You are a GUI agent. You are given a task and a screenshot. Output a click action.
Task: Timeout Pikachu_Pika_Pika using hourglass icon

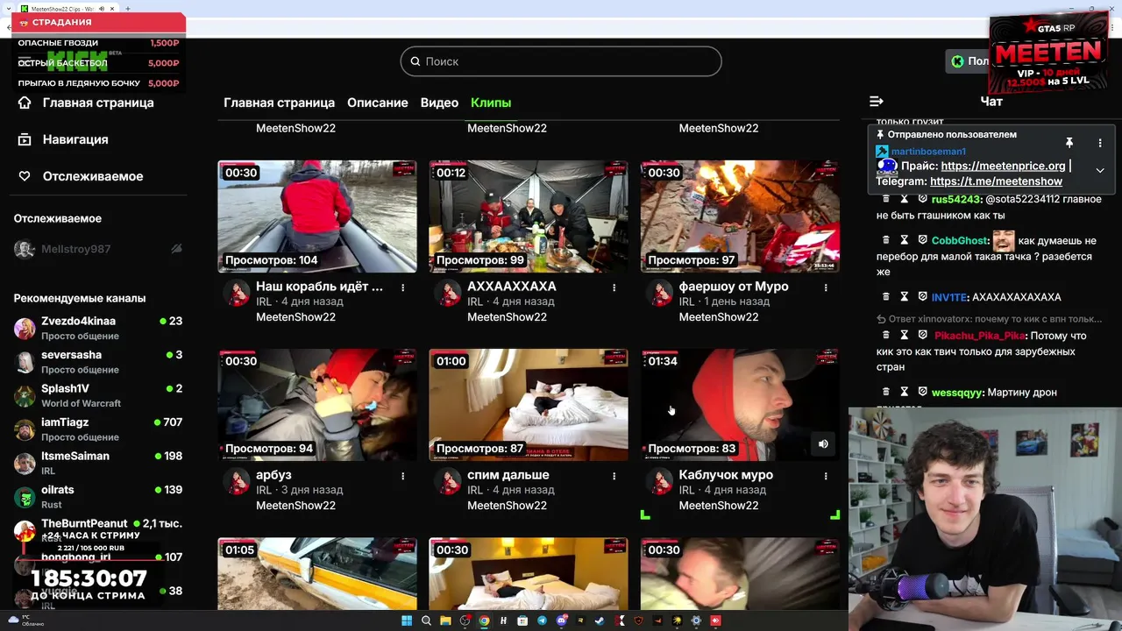click(904, 336)
